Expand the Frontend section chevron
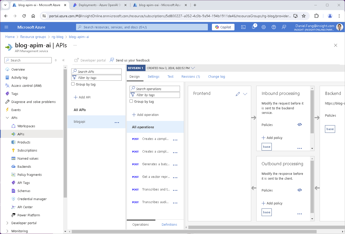The image size is (345, 234). (245, 94)
